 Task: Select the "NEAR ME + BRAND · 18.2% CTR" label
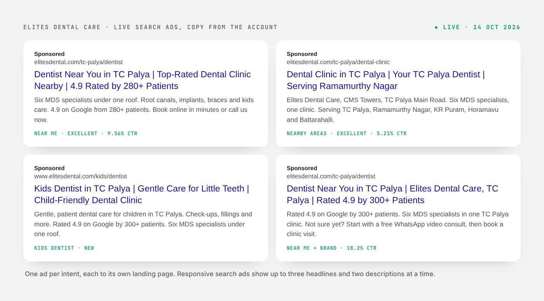332,248
